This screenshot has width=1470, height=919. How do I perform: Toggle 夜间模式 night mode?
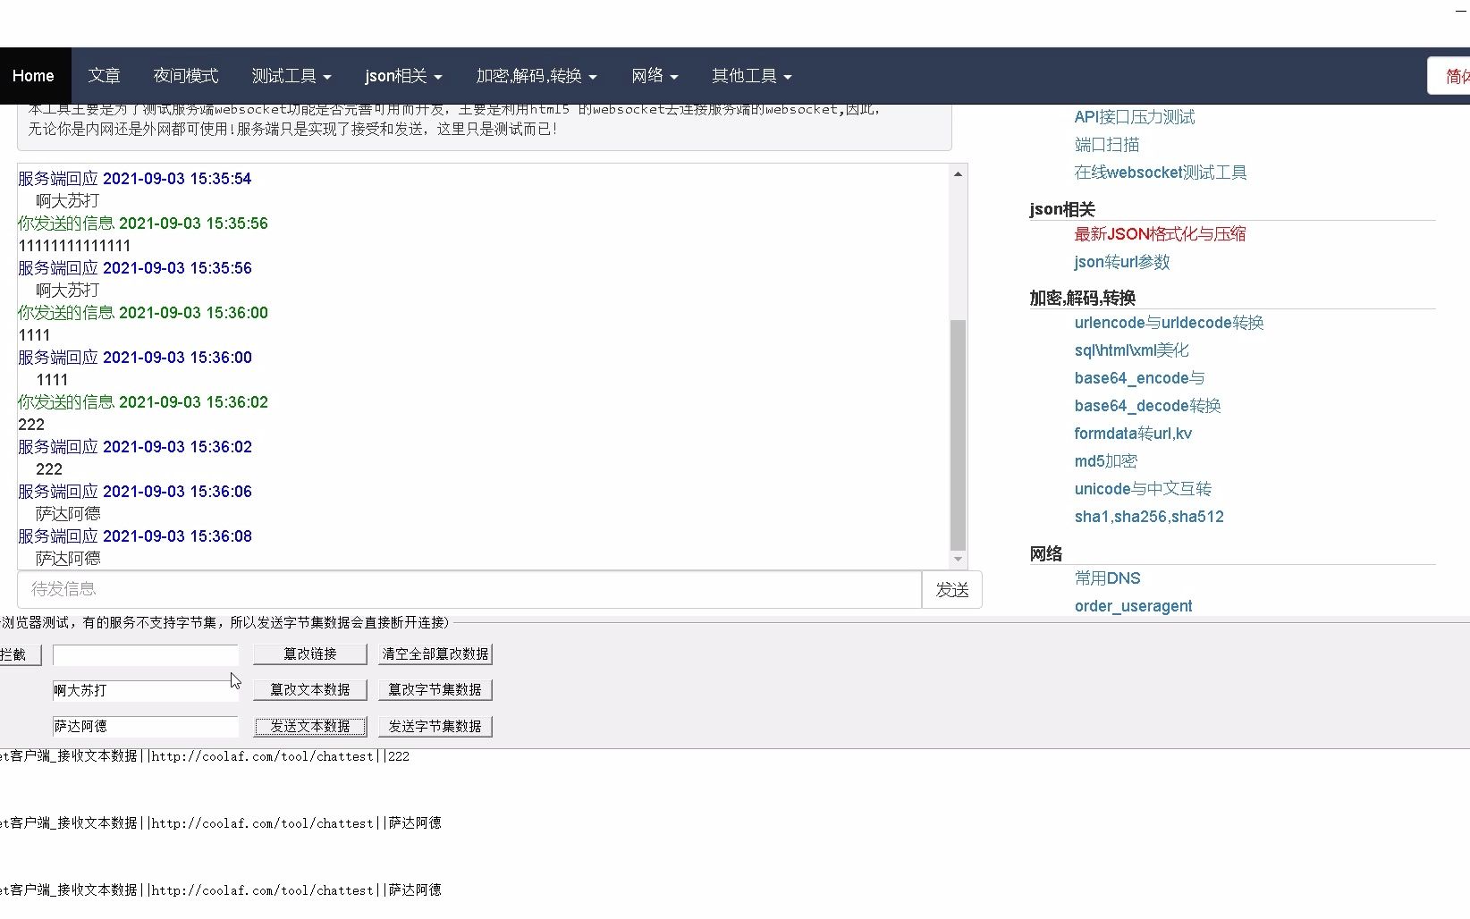click(x=184, y=76)
